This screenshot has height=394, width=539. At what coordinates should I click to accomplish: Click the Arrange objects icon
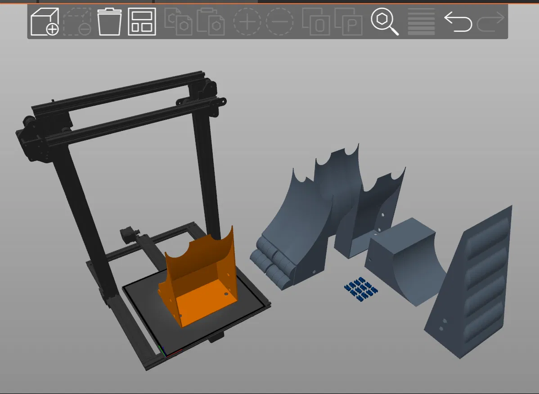(142, 22)
